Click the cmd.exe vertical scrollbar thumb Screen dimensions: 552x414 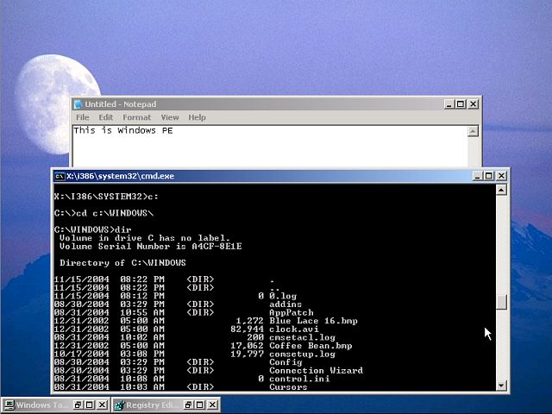[502, 302]
